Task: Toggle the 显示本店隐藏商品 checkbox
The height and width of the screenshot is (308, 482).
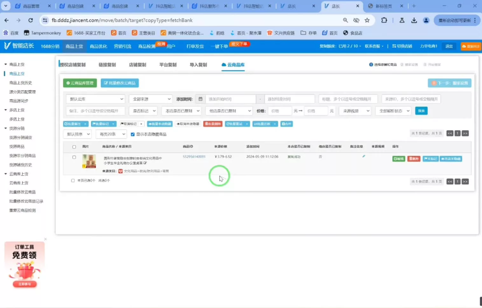Action: pyautogui.click(x=133, y=134)
